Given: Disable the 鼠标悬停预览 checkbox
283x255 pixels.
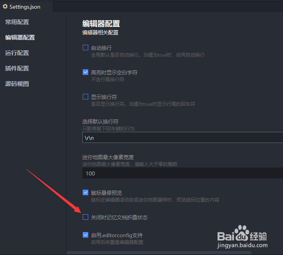Looking at the screenshot, I should [85, 192].
